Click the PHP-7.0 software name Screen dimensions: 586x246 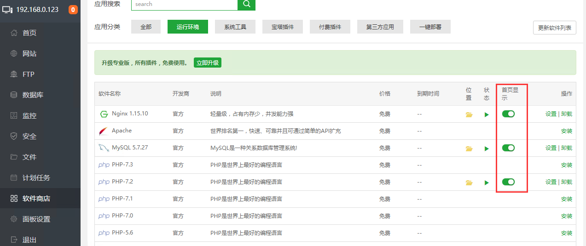[x=122, y=216]
